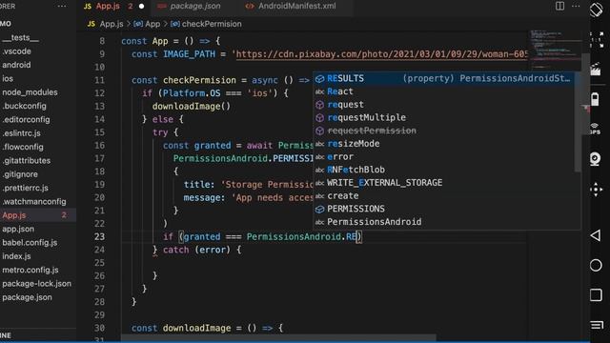Open the index.js file
Viewport: 610px width, 343px height.
(16, 256)
